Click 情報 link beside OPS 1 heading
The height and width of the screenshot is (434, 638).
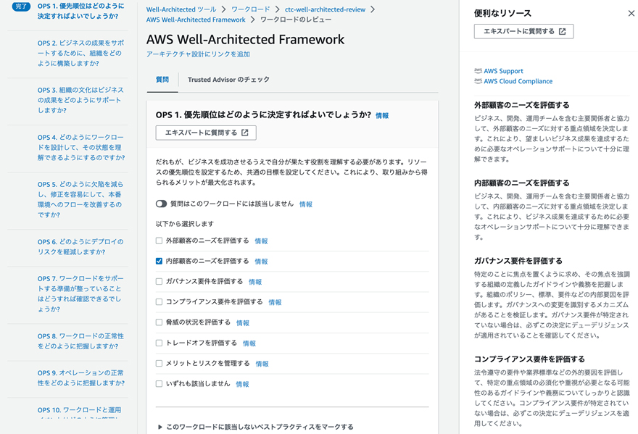coord(382,116)
